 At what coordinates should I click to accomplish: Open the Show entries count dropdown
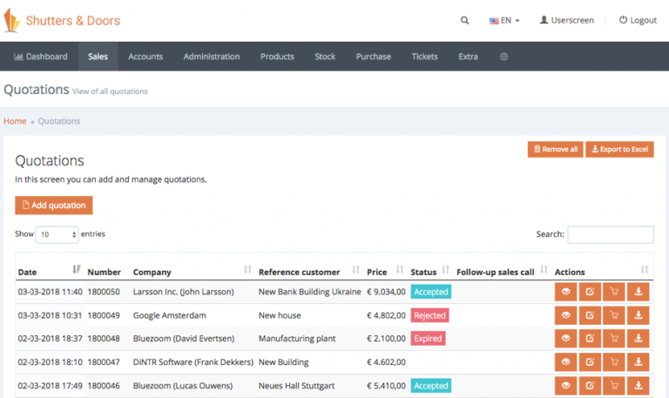pos(57,234)
